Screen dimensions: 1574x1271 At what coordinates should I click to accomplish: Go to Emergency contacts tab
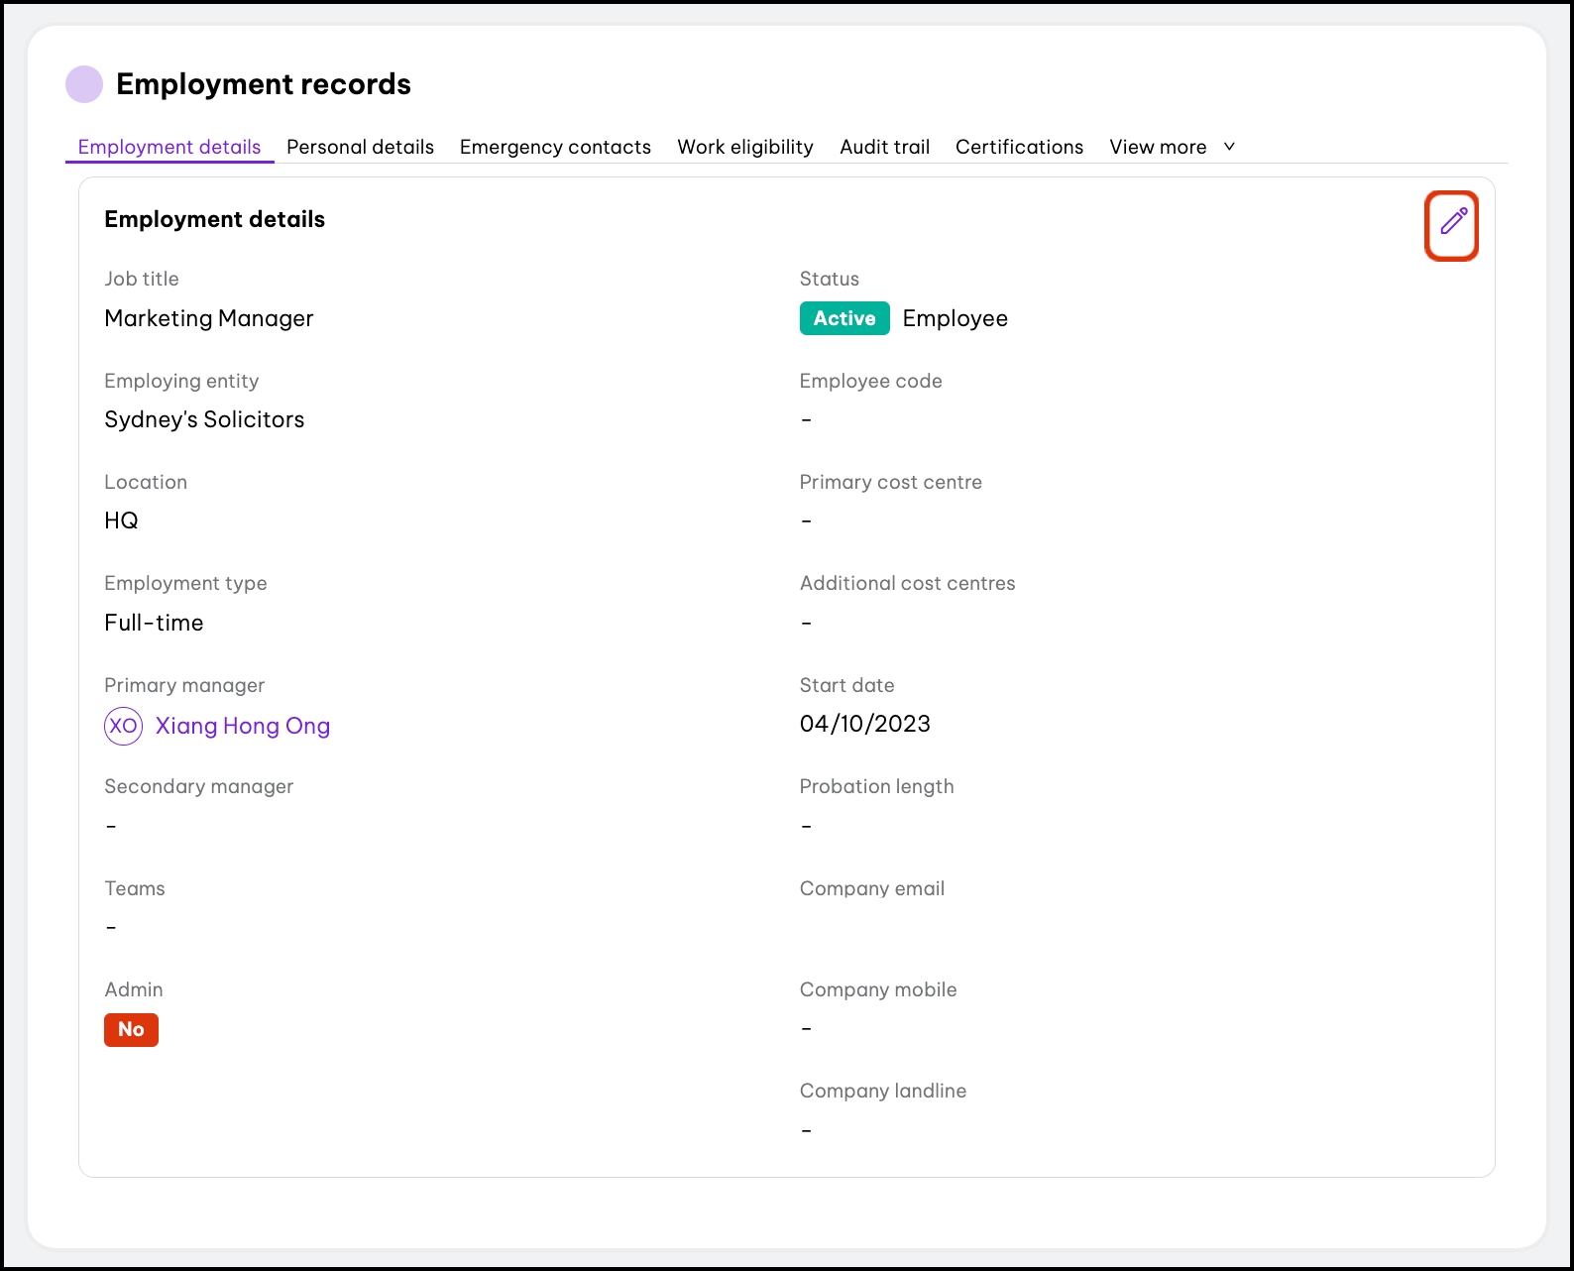click(555, 147)
